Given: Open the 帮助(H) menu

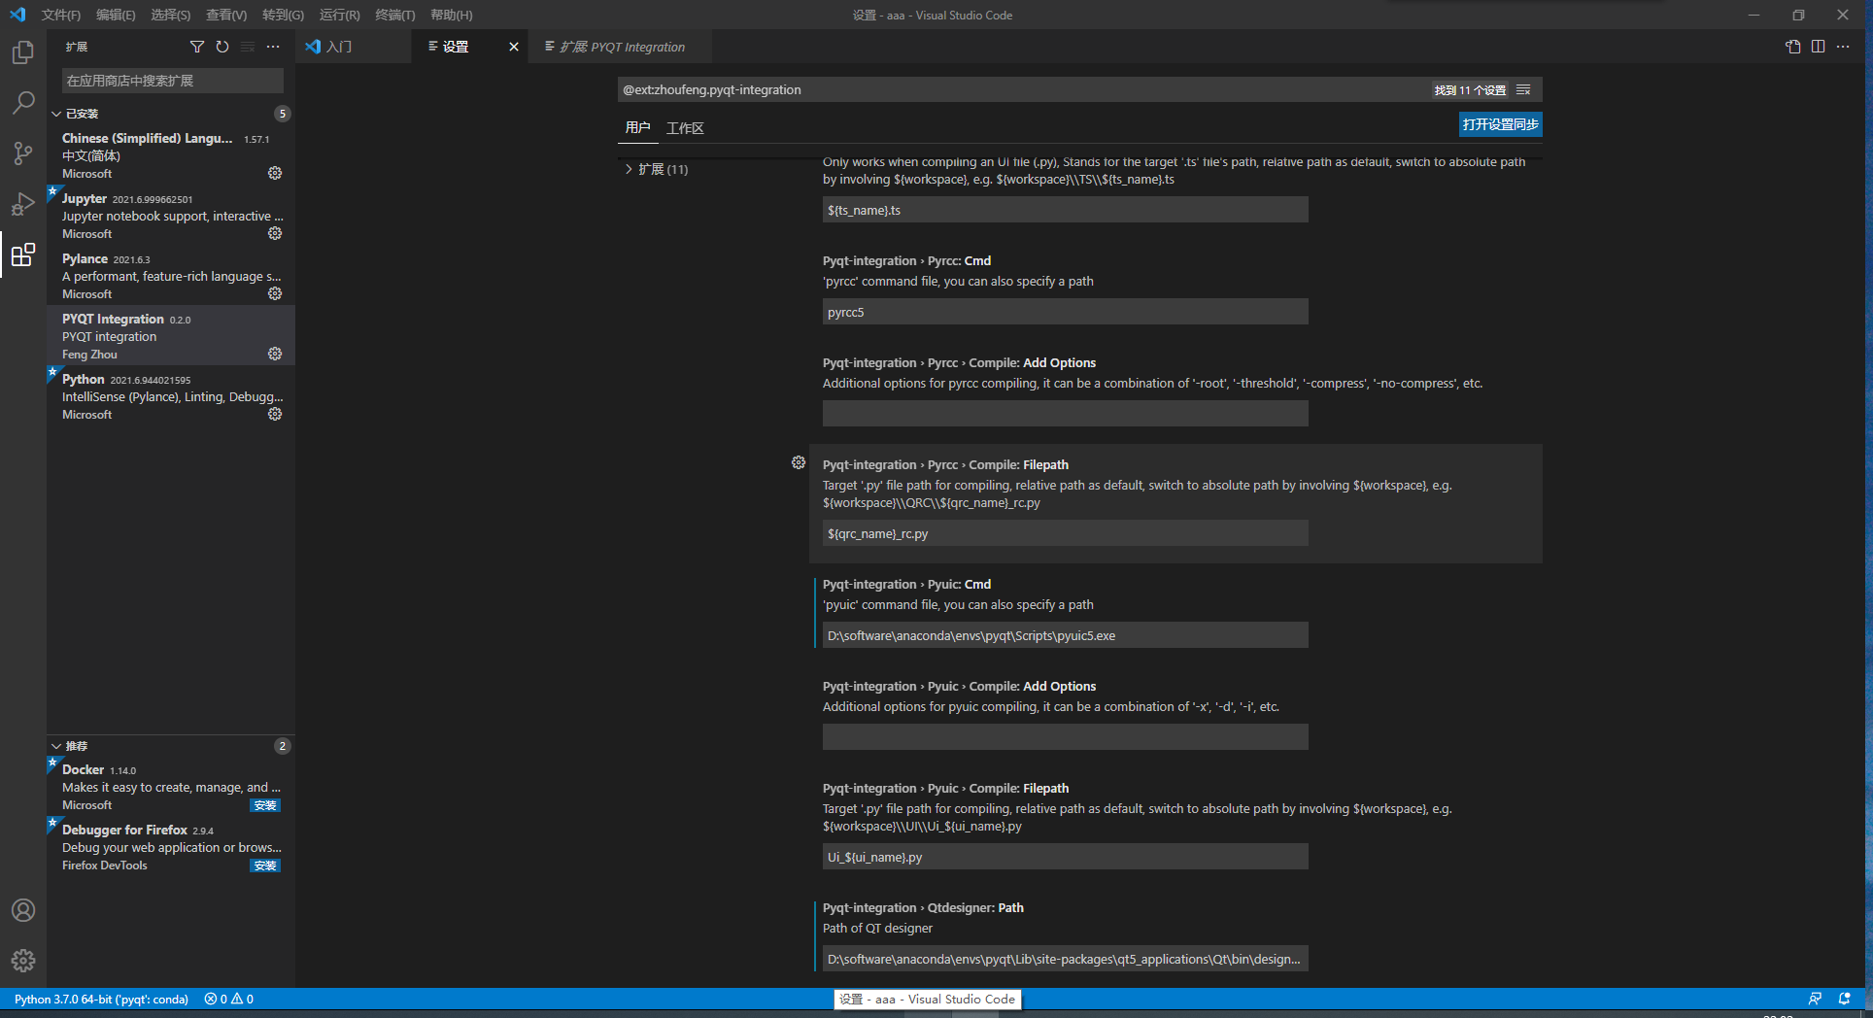Looking at the screenshot, I should (452, 15).
